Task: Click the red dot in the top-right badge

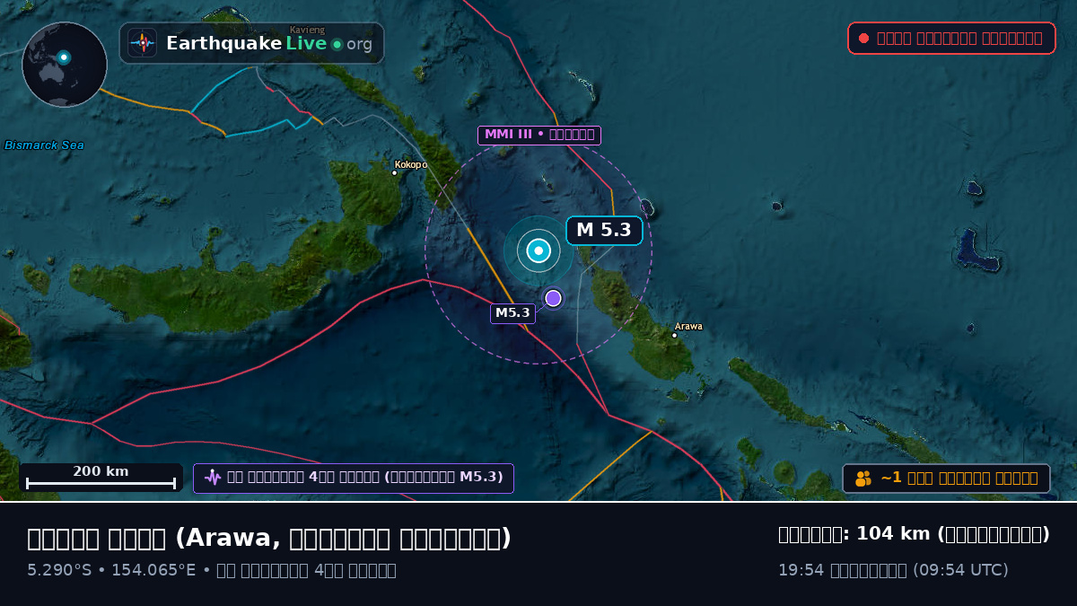Action: coord(863,39)
